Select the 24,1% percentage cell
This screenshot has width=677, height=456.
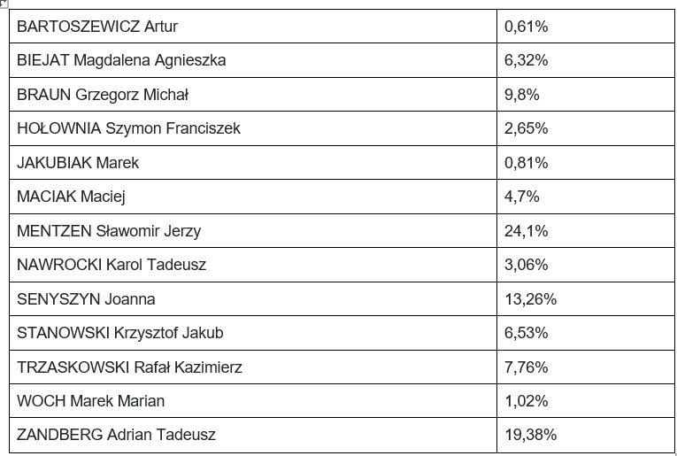586,230
